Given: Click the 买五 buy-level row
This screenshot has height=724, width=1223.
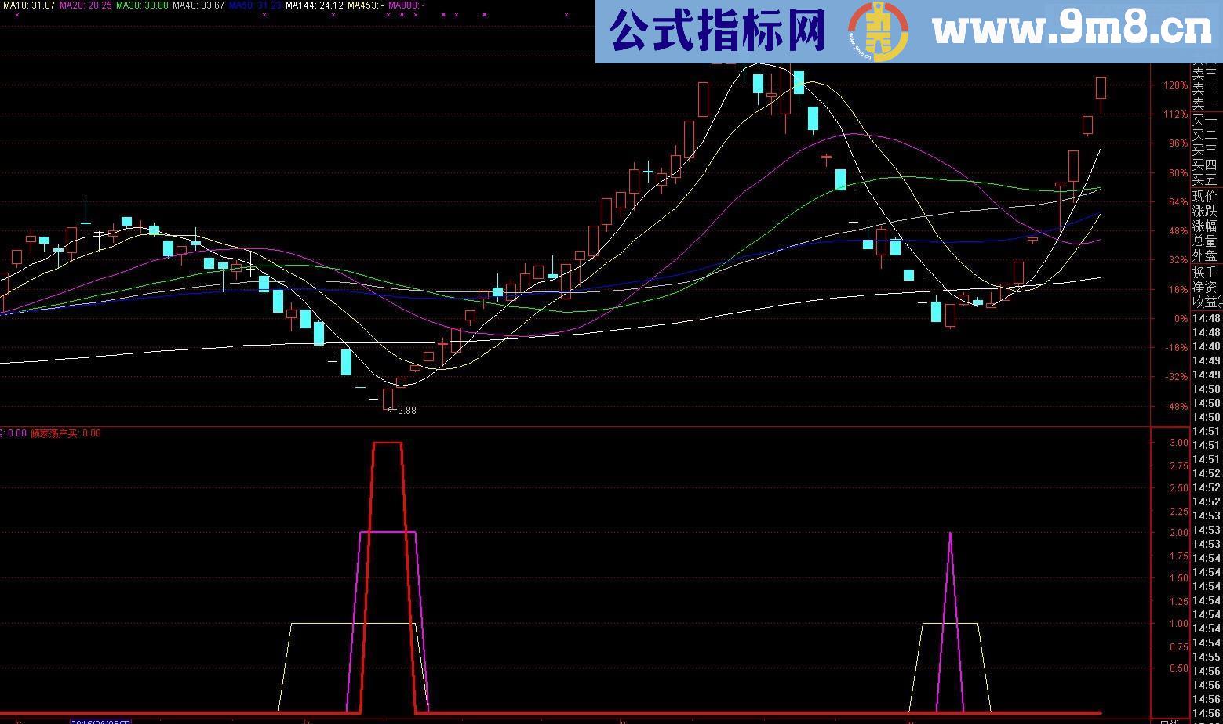Looking at the screenshot, I should pyautogui.click(x=1203, y=179).
